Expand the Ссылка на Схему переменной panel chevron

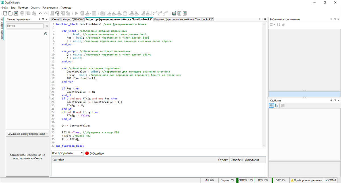point(47,134)
